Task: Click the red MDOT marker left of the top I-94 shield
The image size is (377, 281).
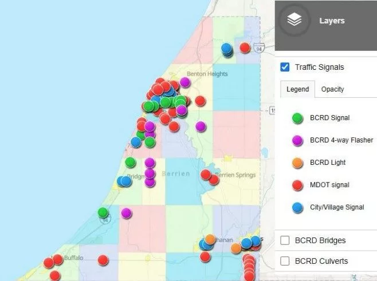Action: pyautogui.click(x=245, y=48)
